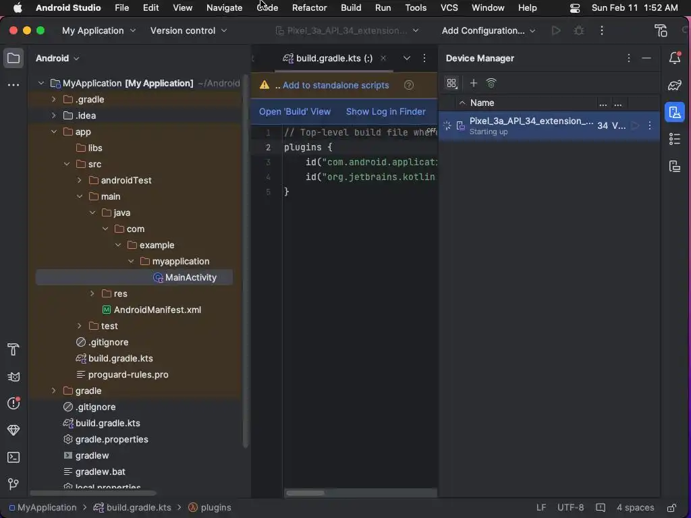The image size is (691, 518).
Task: Open main toolbar more actions menu
Action: [601, 30]
